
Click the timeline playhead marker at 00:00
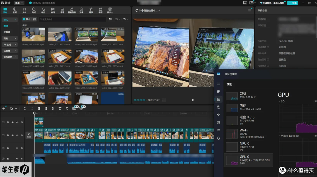[x=34, y=113]
